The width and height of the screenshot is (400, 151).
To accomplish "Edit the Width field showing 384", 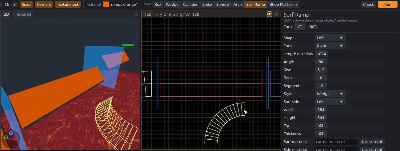I will [x=321, y=110].
